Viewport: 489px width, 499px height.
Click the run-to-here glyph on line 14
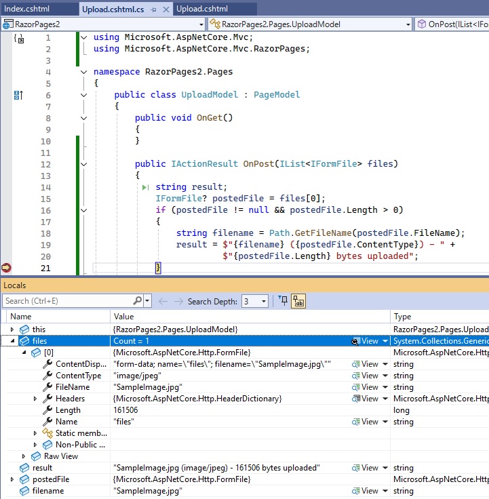146,187
